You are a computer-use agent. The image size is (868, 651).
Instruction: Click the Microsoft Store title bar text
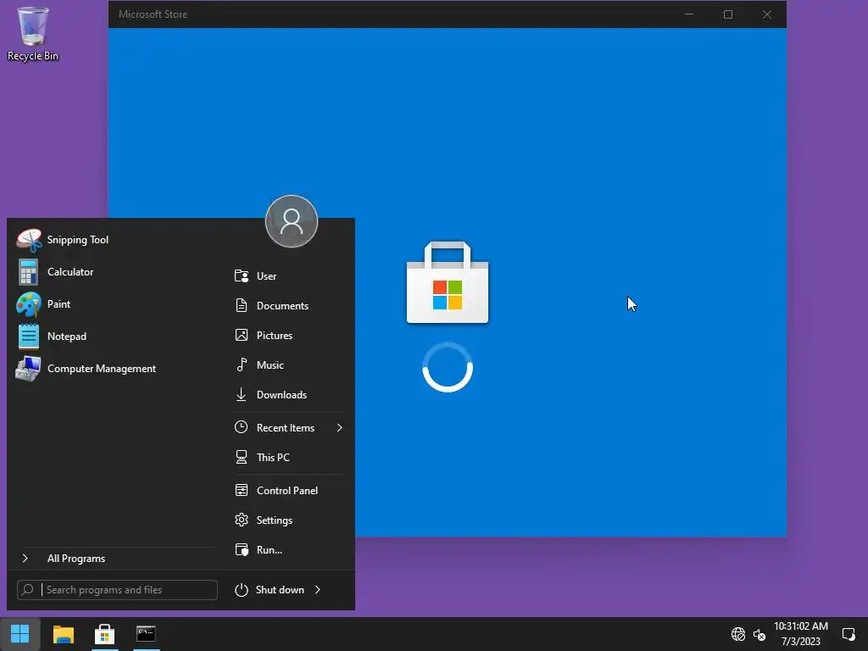pyautogui.click(x=153, y=14)
